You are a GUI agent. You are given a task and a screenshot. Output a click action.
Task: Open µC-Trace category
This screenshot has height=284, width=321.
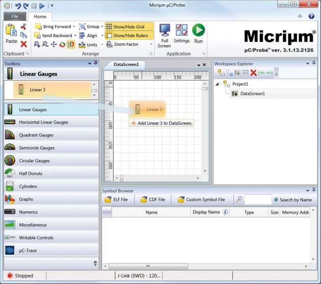click(x=51, y=250)
